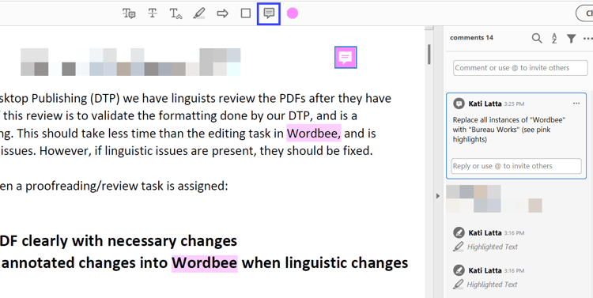Open the pink color picker swatch

pyautogui.click(x=293, y=13)
